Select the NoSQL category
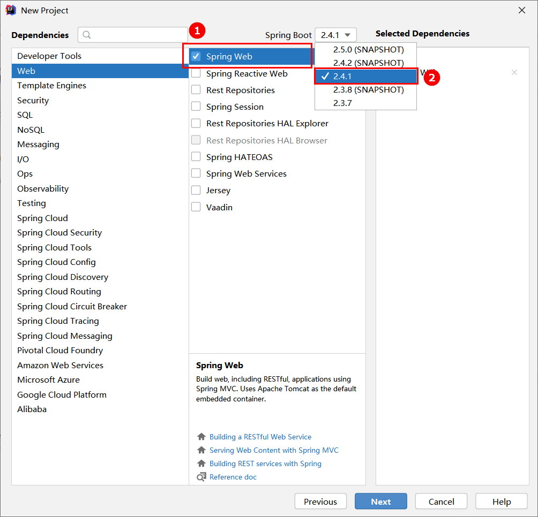The width and height of the screenshot is (538, 517). [100, 130]
